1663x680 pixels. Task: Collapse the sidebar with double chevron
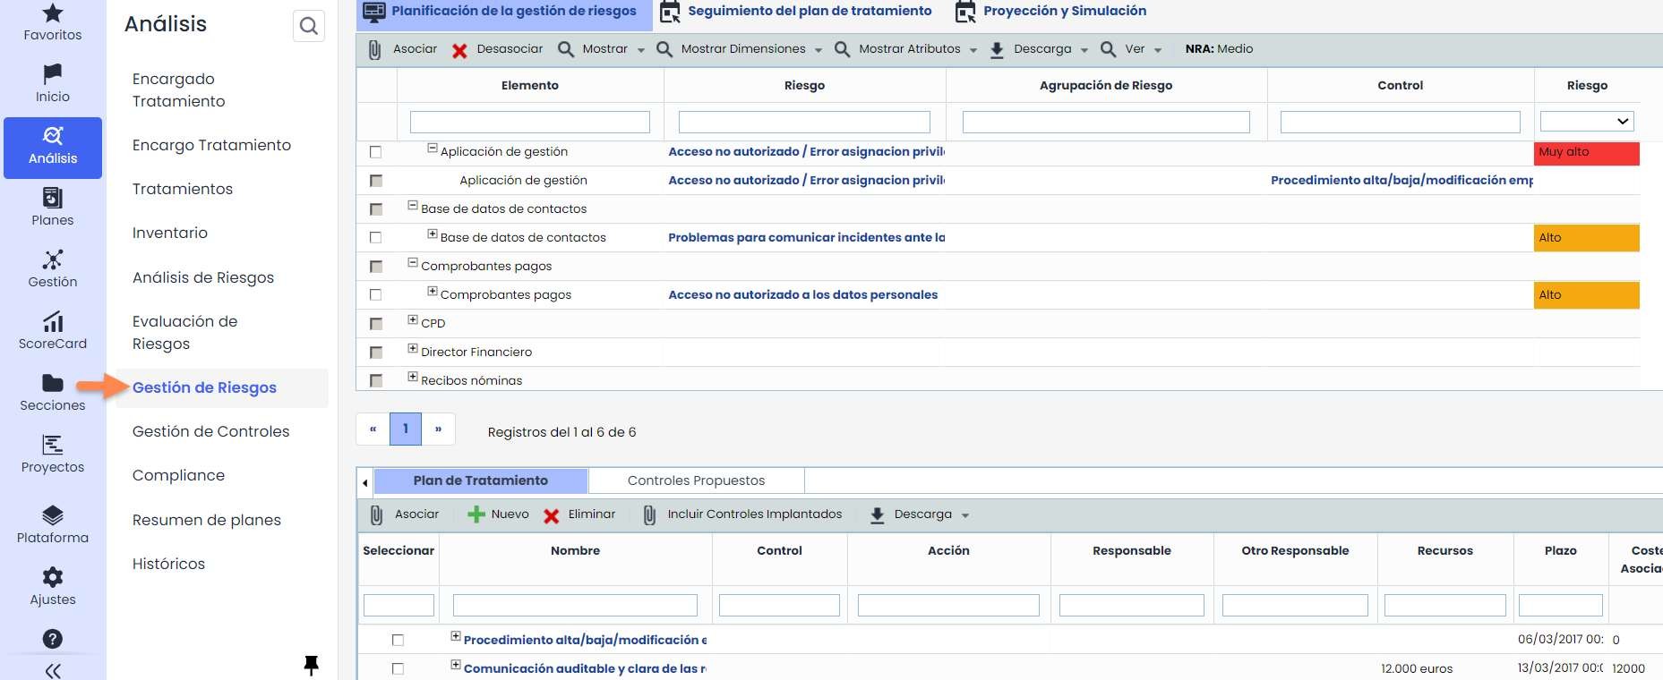(x=53, y=671)
